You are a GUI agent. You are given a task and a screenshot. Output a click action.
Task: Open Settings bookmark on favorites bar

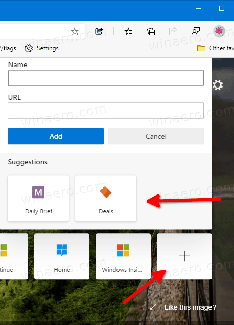coord(41,48)
